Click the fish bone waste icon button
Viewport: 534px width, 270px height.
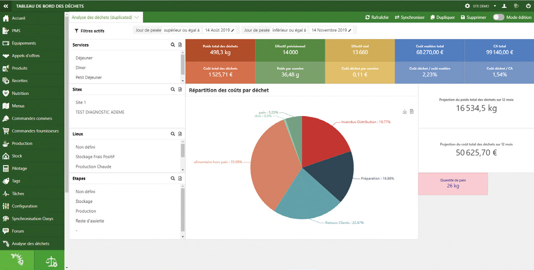17,260
